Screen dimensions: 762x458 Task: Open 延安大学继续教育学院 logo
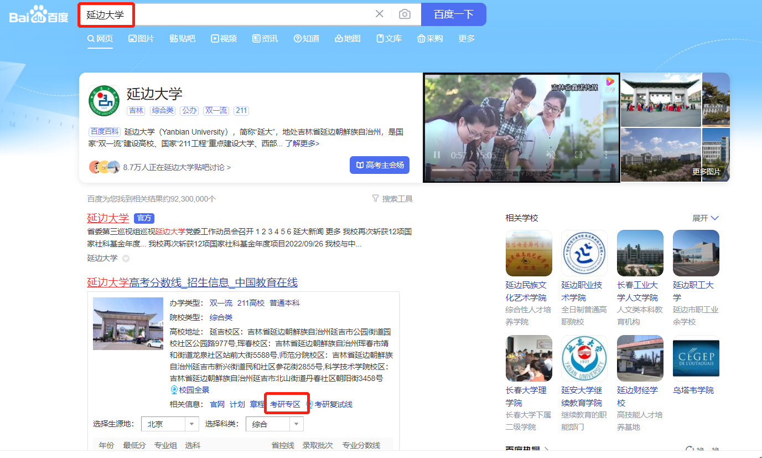click(584, 358)
